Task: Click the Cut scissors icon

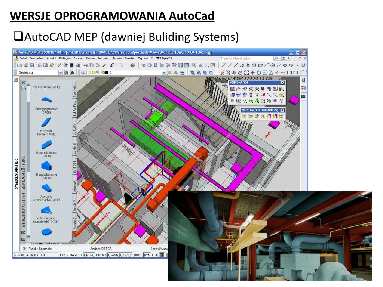Action: (86, 65)
